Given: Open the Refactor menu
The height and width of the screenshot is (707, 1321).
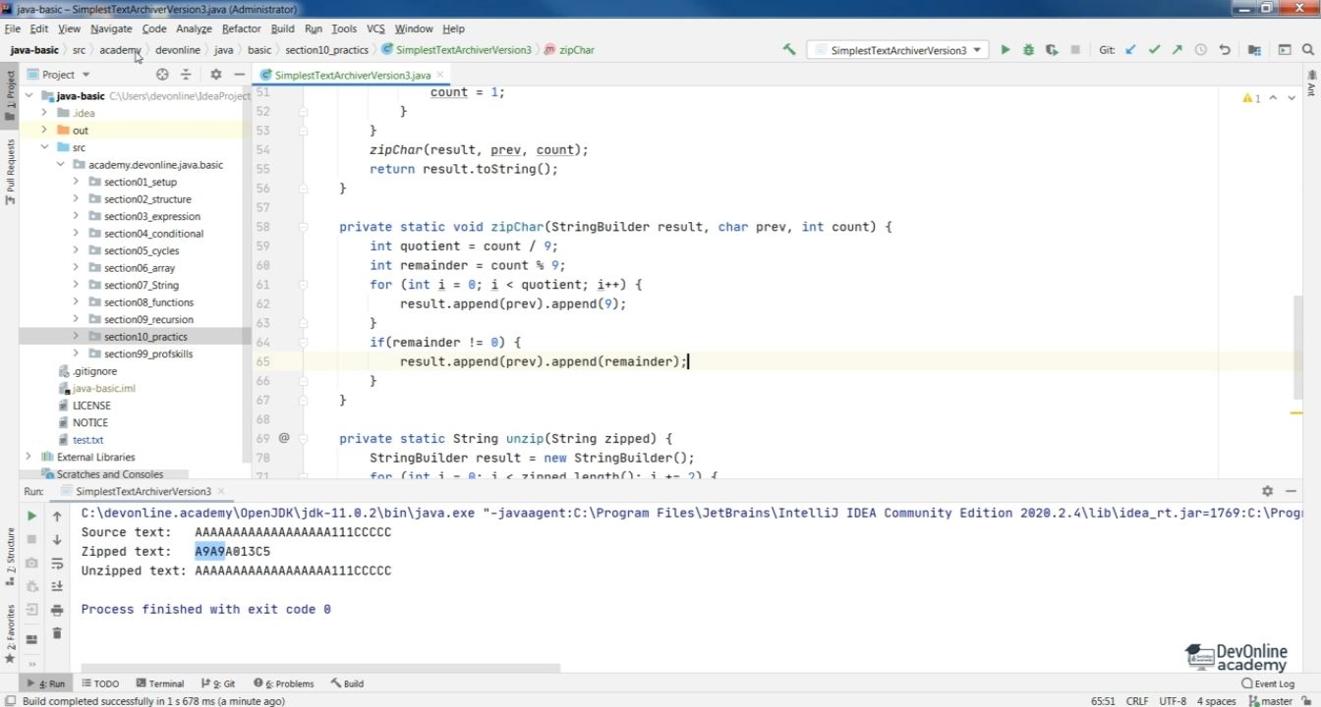Looking at the screenshot, I should pyautogui.click(x=241, y=28).
